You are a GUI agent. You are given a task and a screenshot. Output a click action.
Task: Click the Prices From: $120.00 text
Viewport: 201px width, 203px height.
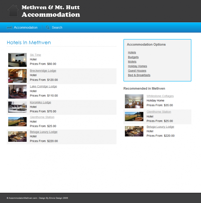click(x=44, y=80)
